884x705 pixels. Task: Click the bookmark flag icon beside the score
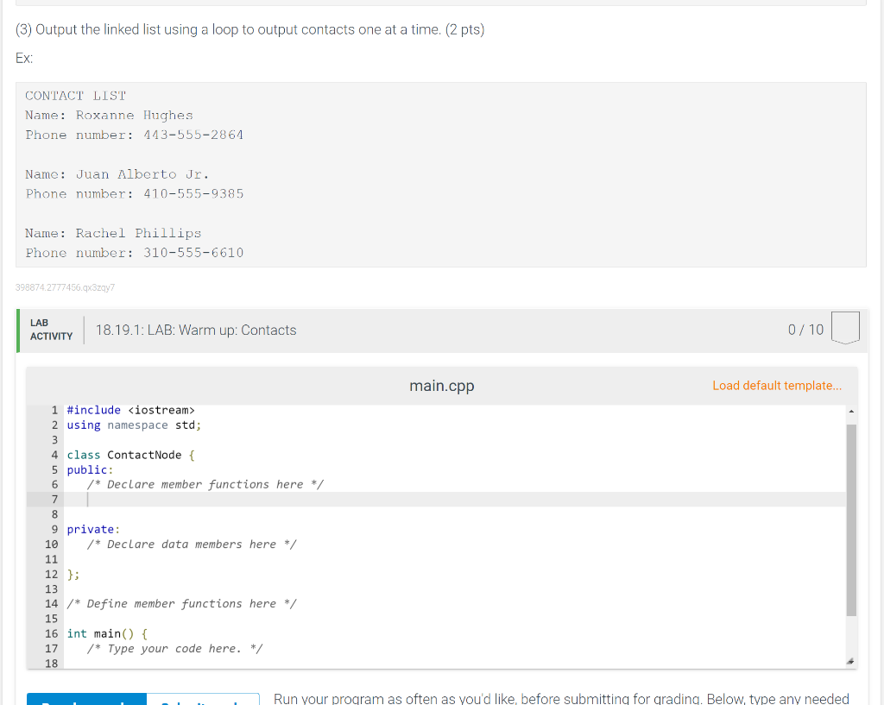(x=845, y=327)
